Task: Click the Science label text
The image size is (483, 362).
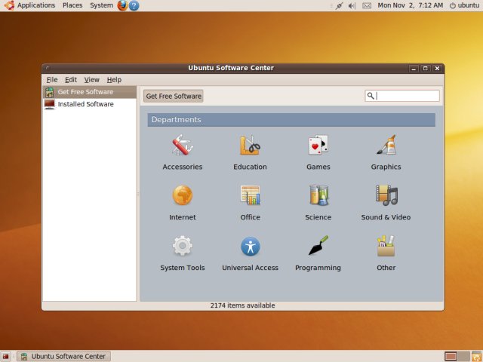Action: [318, 217]
